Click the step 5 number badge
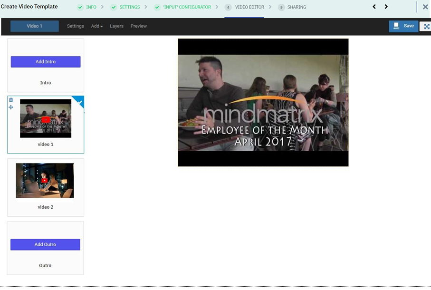This screenshot has width=431, height=290. click(x=281, y=7)
